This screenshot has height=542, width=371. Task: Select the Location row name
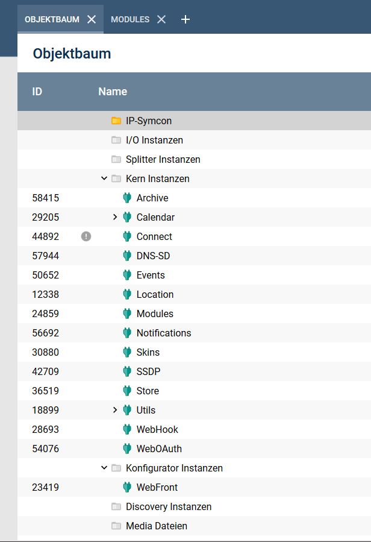155,294
